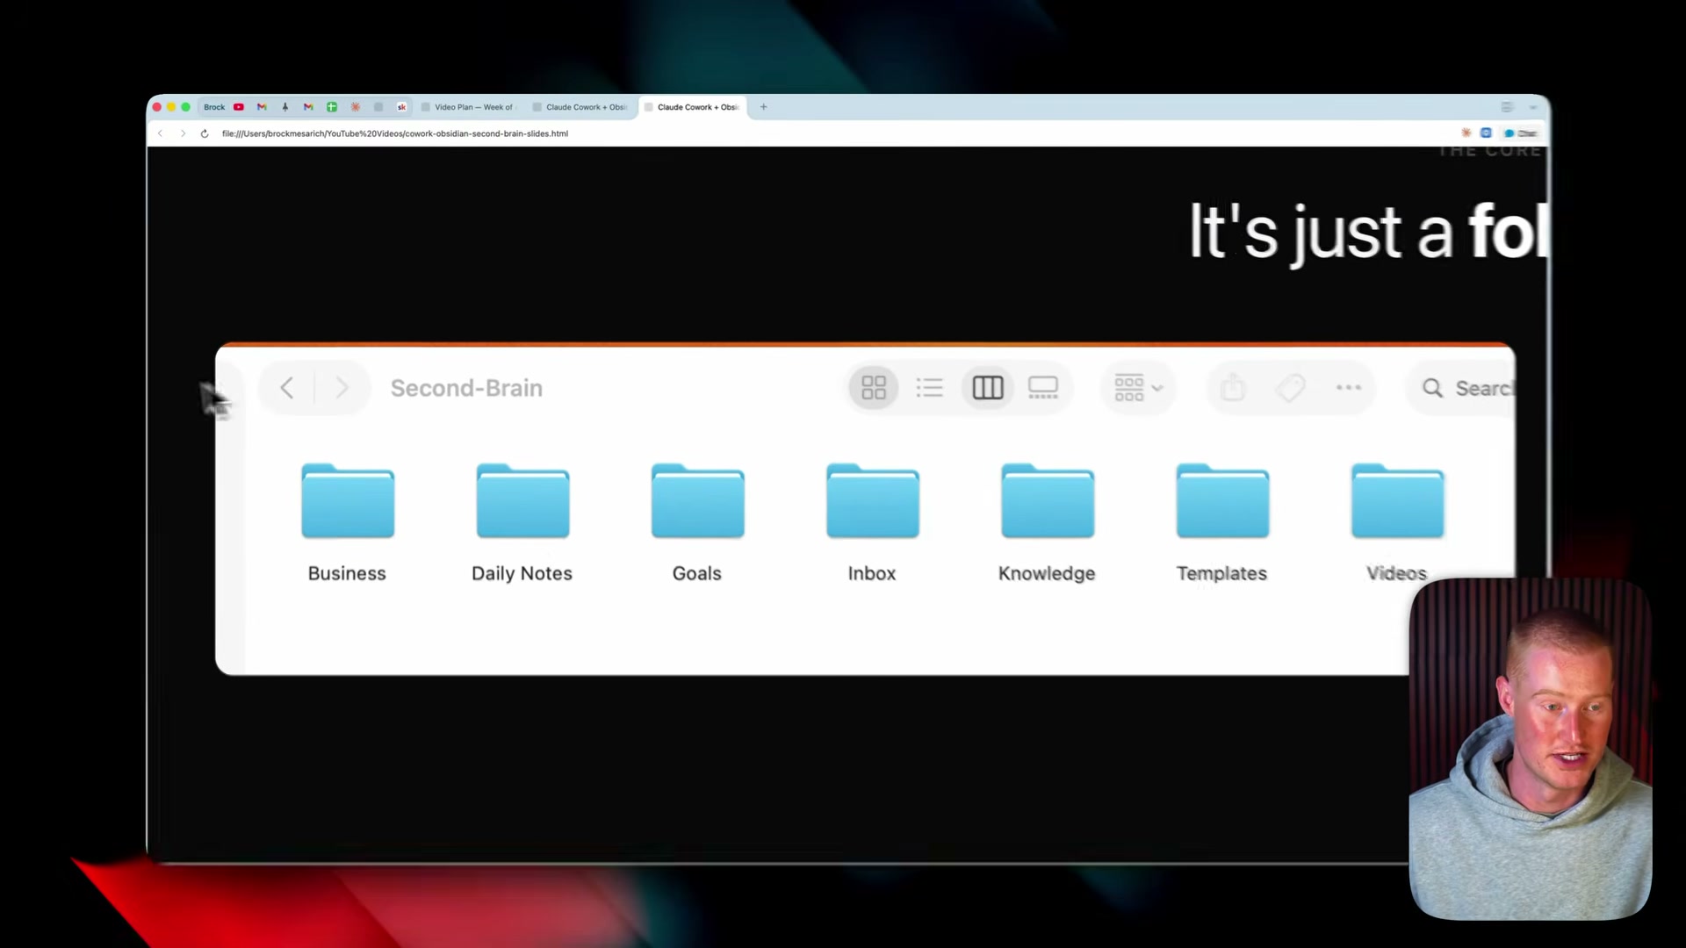
Task: Reload the browser page
Action: 205,133
